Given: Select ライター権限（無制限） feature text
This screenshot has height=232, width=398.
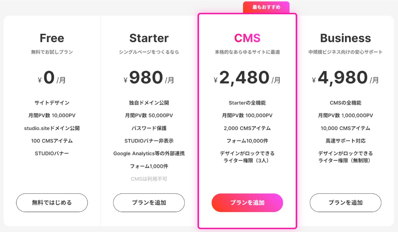Looking at the screenshot, I should point(345,160).
